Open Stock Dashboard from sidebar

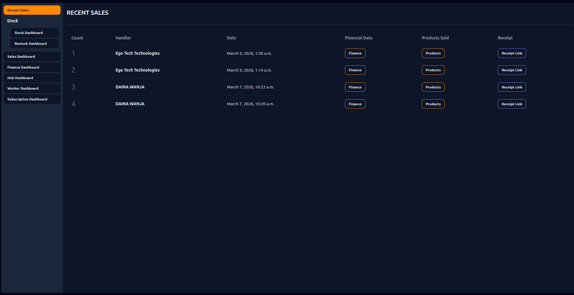[34, 33]
